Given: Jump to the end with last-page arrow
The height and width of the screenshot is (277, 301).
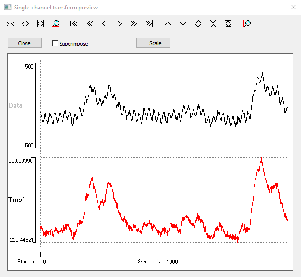Looking at the screenshot, I should tap(149, 23).
